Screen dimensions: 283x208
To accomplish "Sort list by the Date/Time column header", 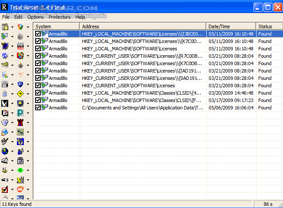I will pyautogui.click(x=231, y=26).
